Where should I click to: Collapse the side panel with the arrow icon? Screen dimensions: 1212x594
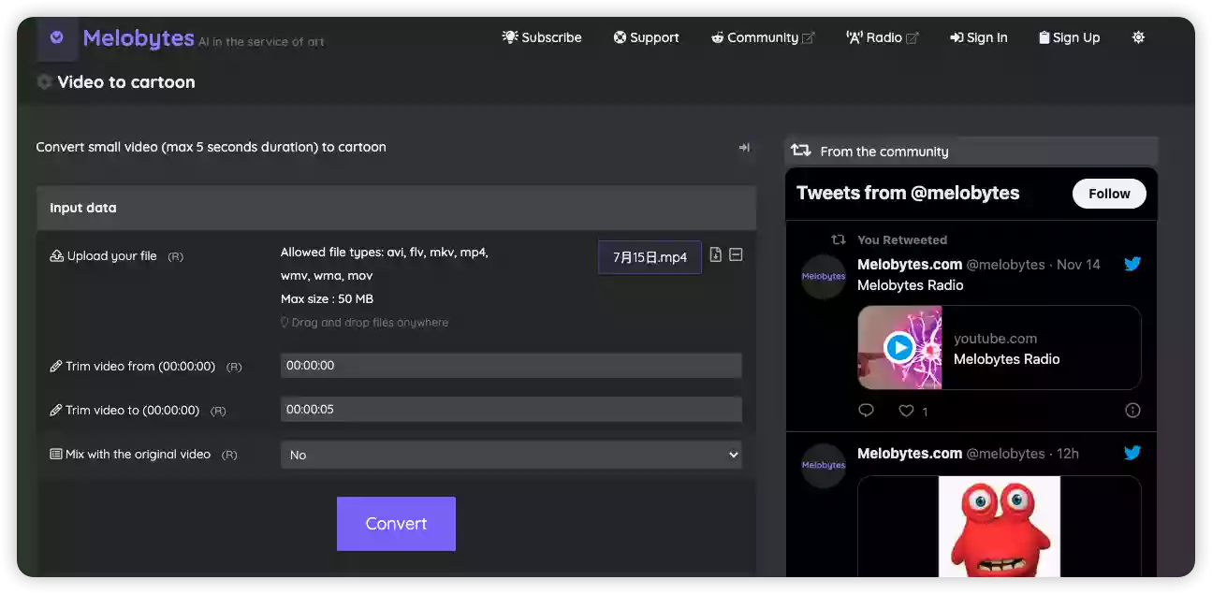[x=744, y=147]
